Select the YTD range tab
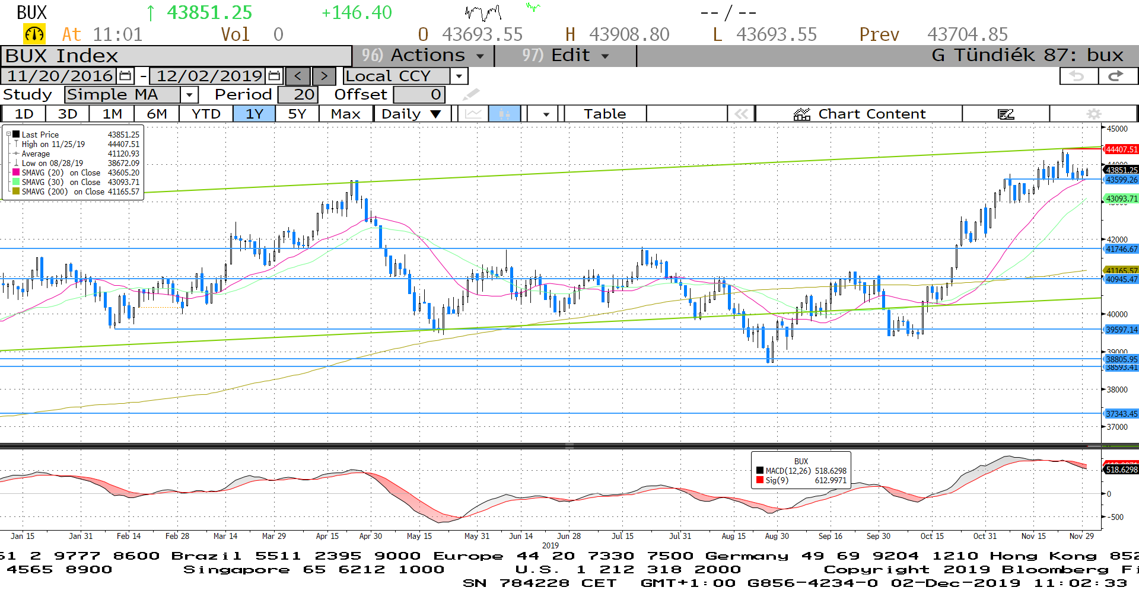1139x616 pixels. [206, 114]
